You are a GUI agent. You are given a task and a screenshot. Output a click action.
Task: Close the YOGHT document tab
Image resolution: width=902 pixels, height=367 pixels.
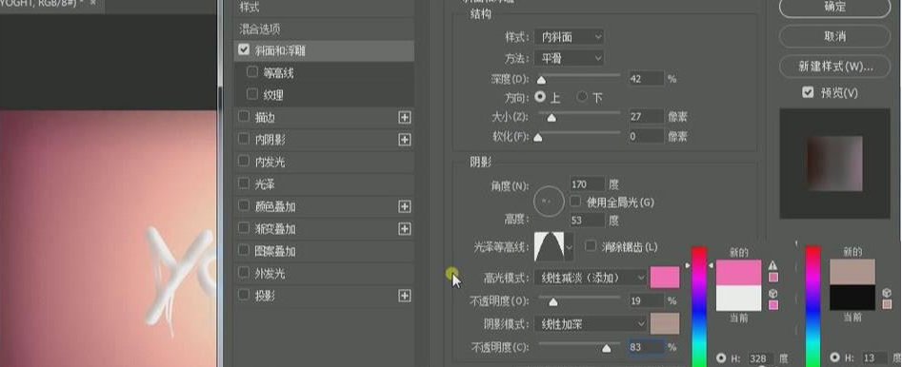click(x=92, y=3)
